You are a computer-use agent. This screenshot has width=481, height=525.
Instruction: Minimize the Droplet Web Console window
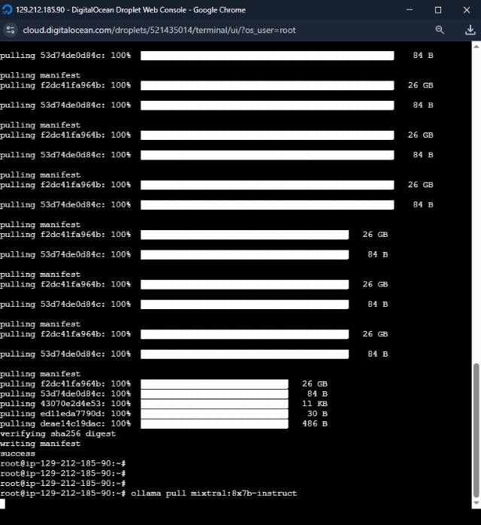410,10
